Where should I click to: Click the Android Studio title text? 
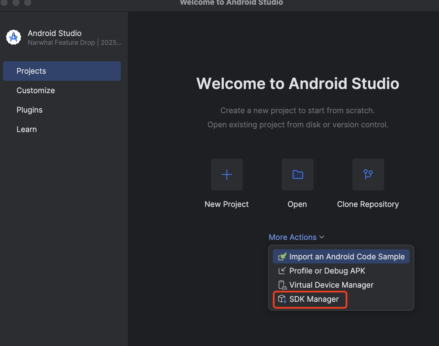(x=55, y=33)
